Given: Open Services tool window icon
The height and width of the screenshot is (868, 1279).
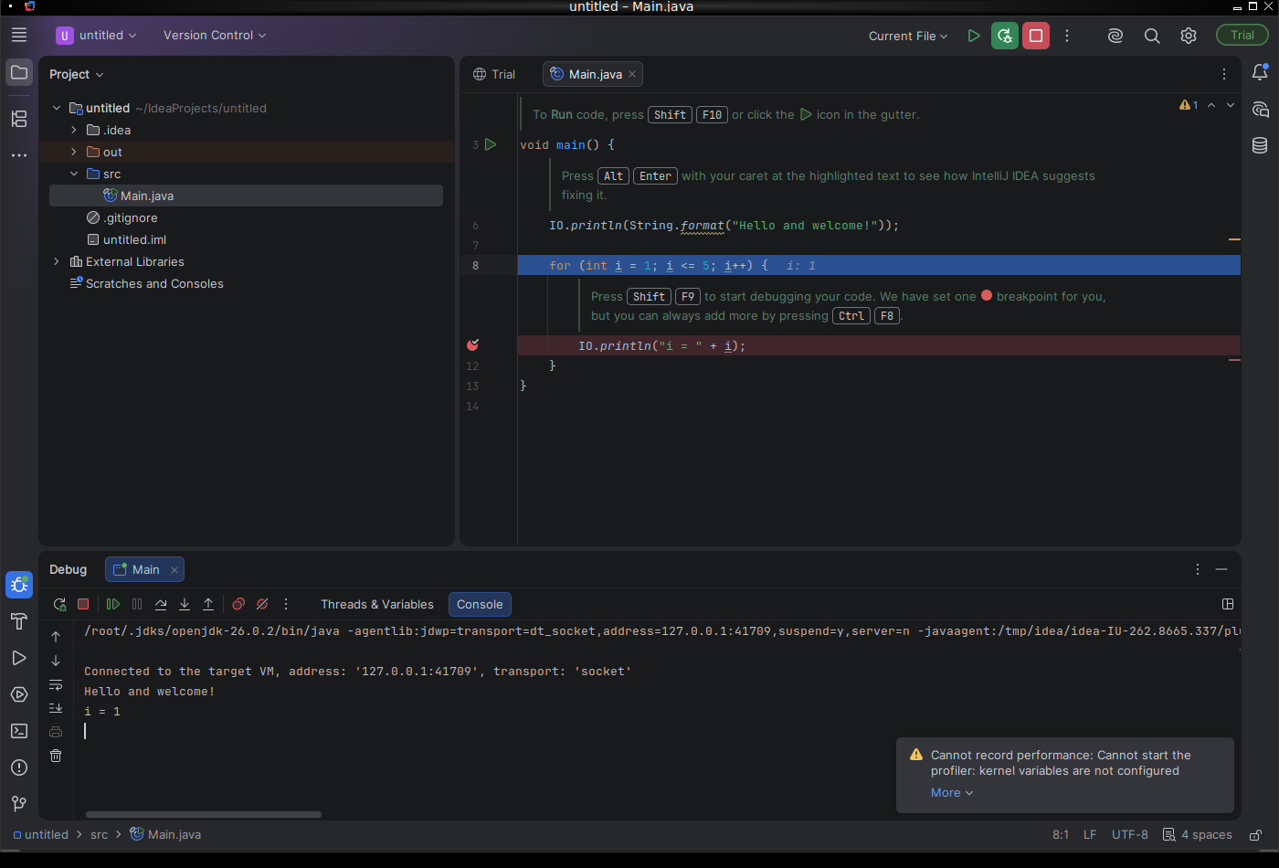Looking at the screenshot, I should pyautogui.click(x=19, y=694).
